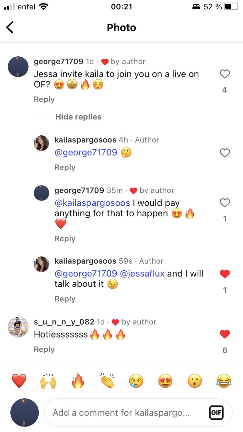Insert the heart-eyes quick emoji

165,381
